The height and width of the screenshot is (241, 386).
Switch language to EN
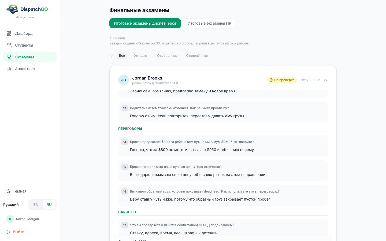(36, 205)
